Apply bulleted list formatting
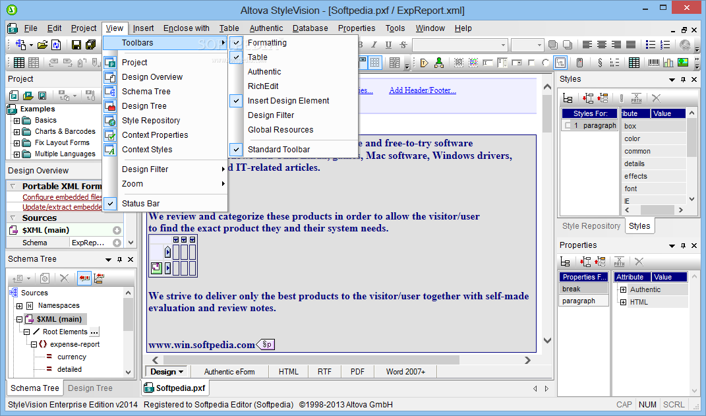706x416 pixels. click(x=651, y=45)
